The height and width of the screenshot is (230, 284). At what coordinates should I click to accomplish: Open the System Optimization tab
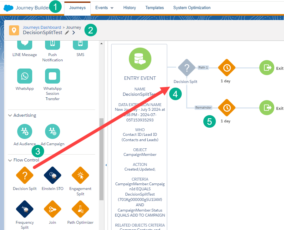[192, 8]
